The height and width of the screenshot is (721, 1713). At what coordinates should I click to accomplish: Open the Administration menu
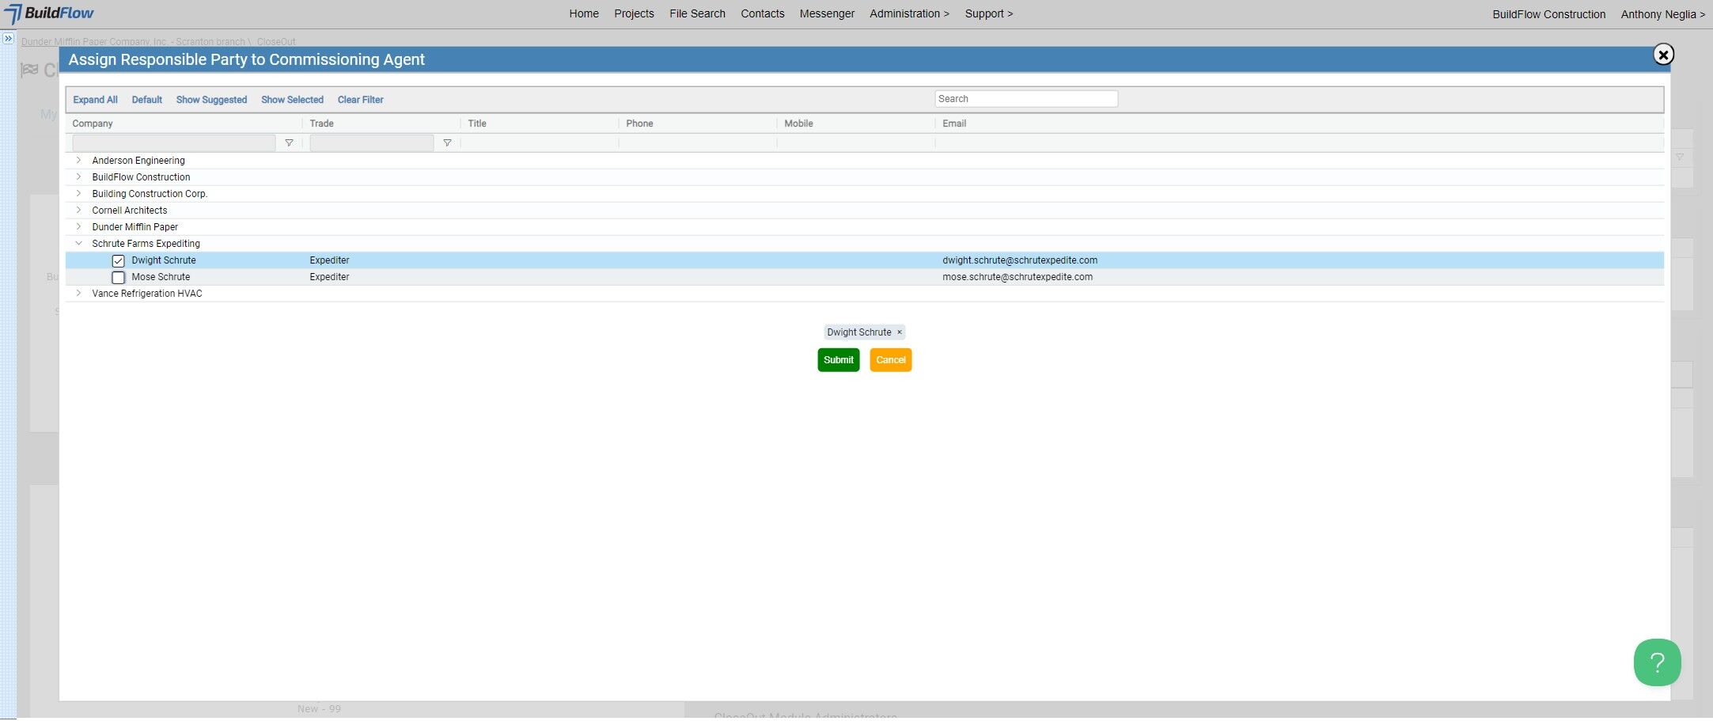pos(909,13)
